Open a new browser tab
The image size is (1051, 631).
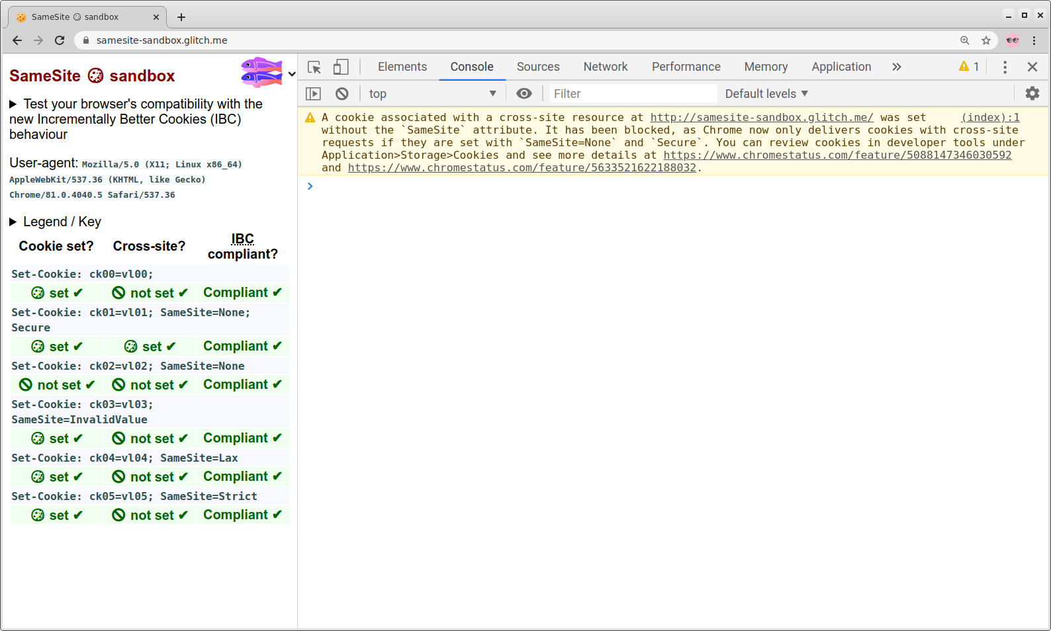(x=181, y=17)
